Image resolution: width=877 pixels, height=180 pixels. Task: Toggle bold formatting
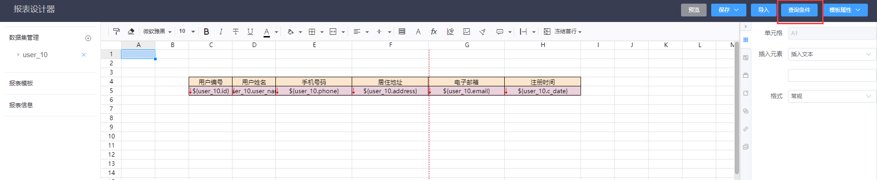(206, 32)
